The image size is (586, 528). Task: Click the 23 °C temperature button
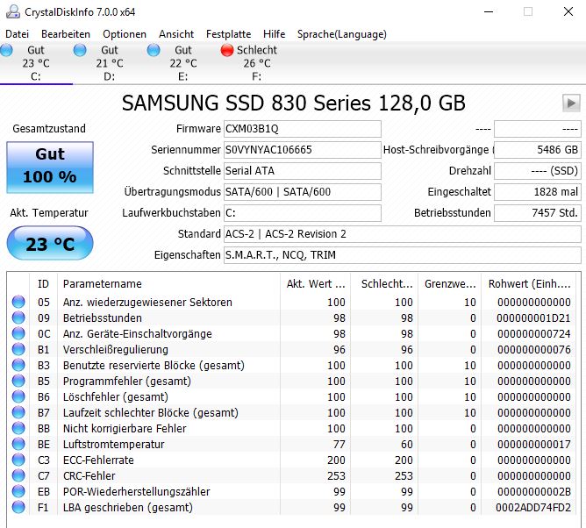pyautogui.click(x=50, y=244)
